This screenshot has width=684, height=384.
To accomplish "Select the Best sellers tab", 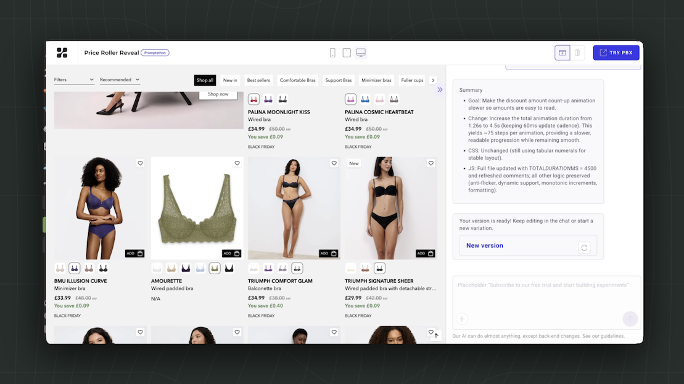I will (258, 80).
